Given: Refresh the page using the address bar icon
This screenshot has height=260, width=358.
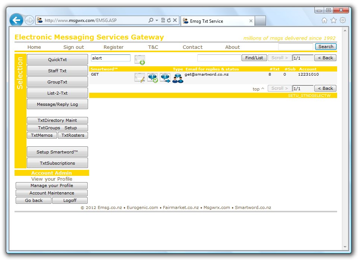Looking at the screenshot, I should click(168, 20).
